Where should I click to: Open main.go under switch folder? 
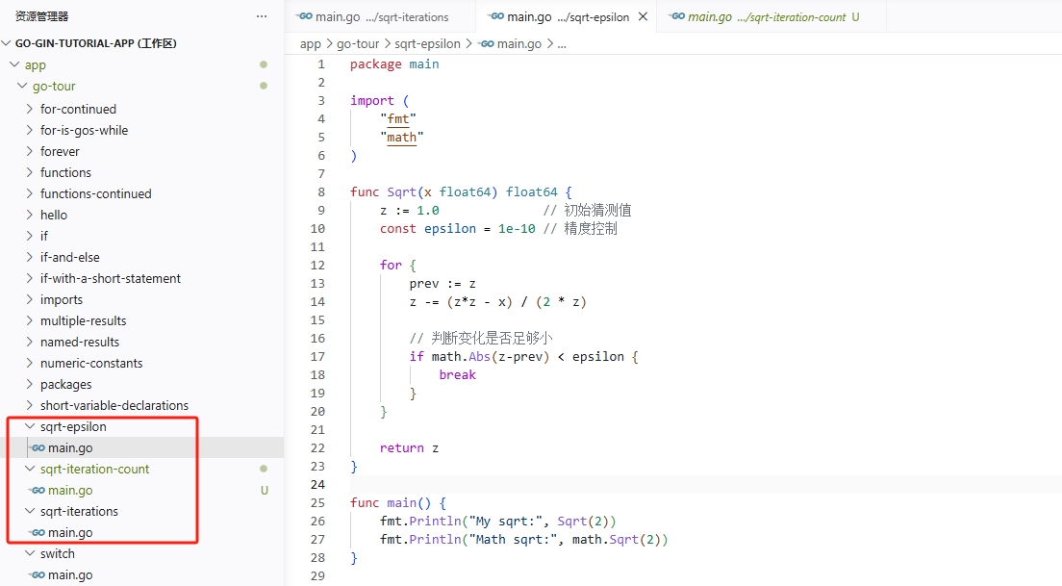coord(70,574)
